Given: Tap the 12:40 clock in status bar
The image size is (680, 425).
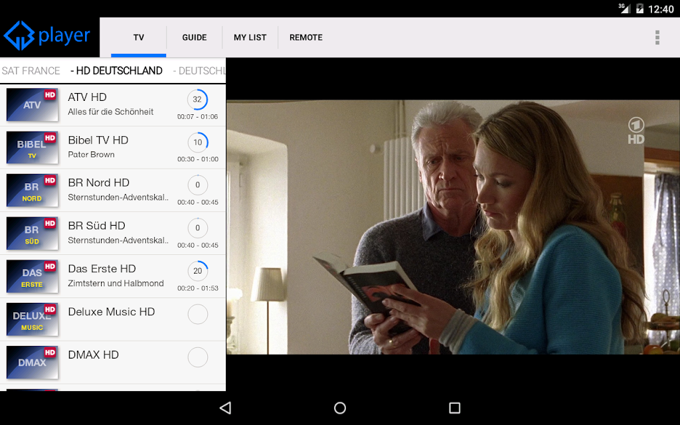Looking at the screenshot, I should (661, 9).
